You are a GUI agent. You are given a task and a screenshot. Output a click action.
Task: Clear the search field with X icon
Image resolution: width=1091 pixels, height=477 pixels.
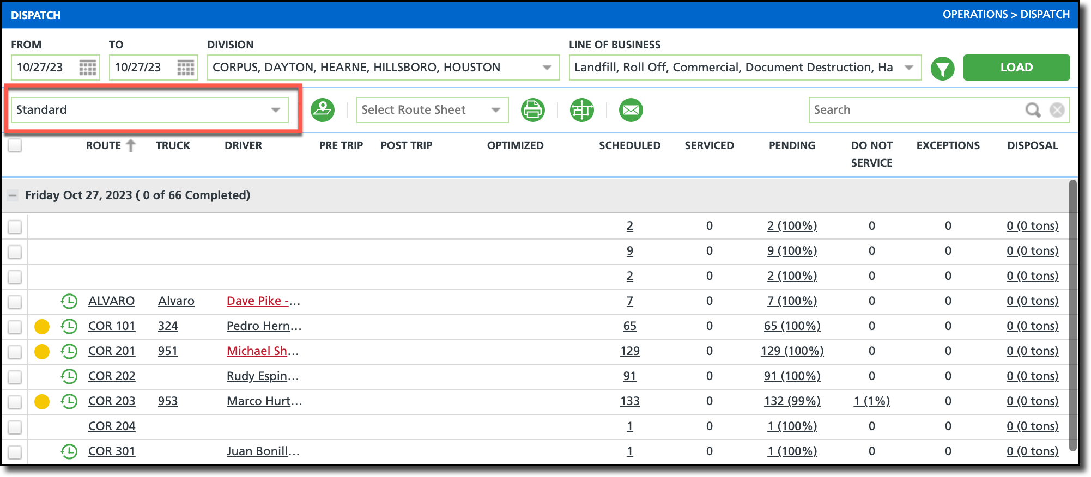(x=1057, y=110)
